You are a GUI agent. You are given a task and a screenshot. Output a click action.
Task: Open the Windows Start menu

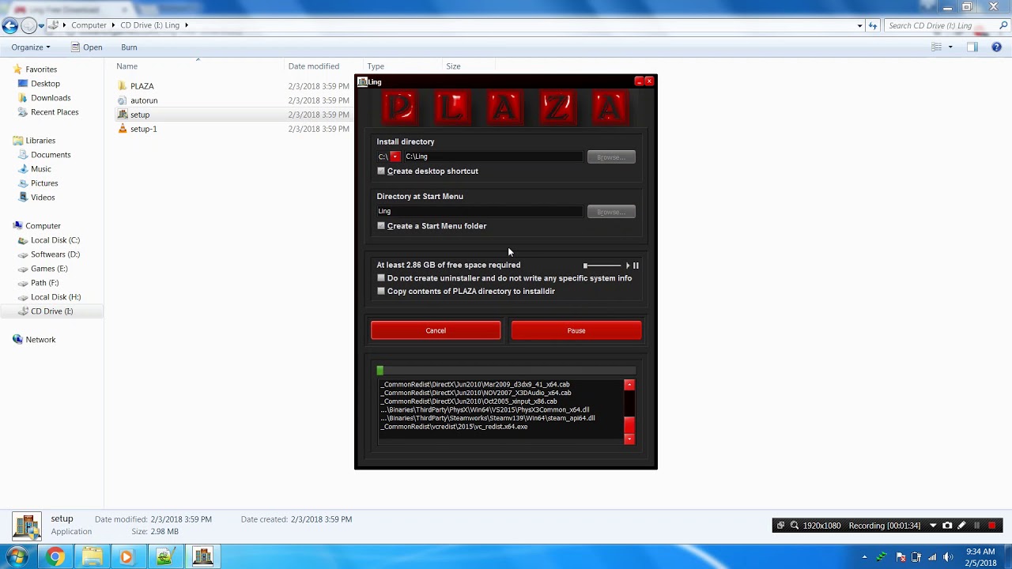point(17,557)
